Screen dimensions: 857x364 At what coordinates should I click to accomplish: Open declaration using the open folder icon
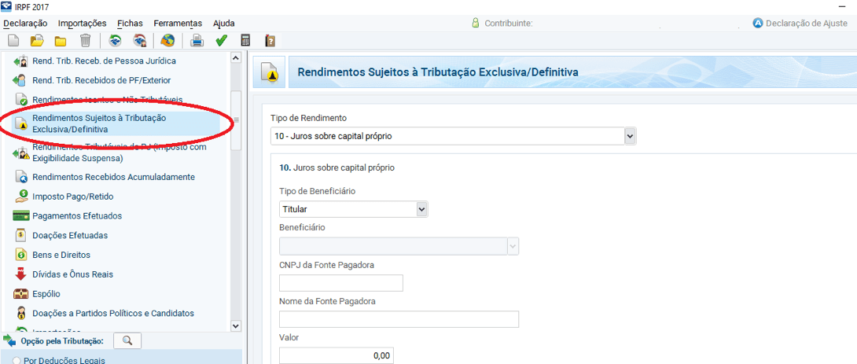36,41
